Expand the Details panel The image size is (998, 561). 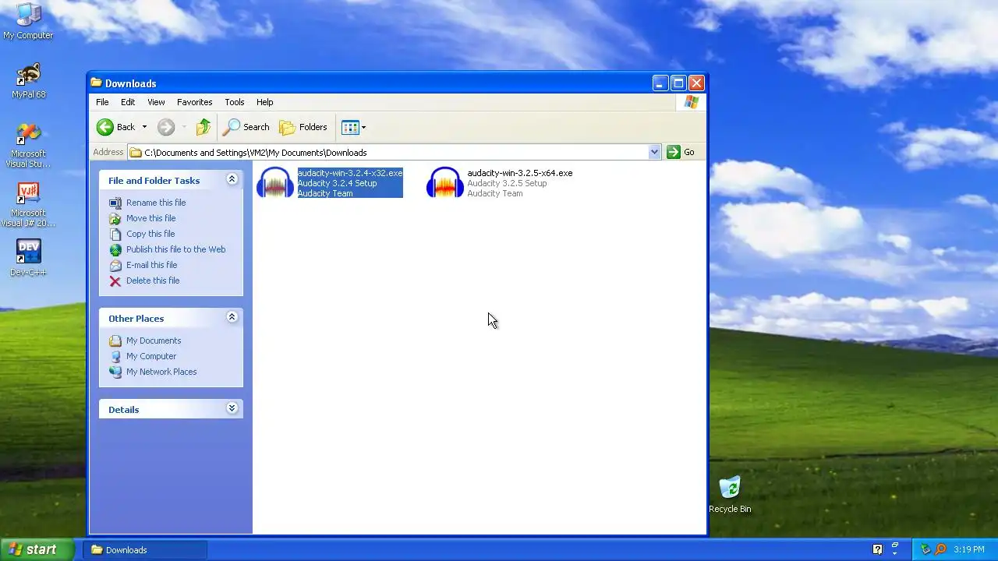(232, 408)
